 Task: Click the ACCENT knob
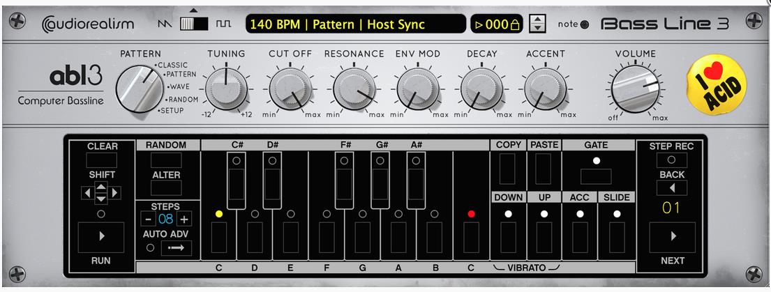coord(545,89)
